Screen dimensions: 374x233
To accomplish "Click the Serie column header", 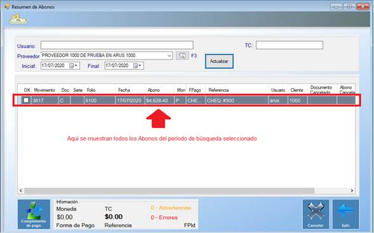I will coord(77,90).
